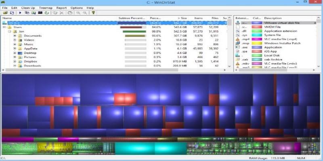
Task: Open Command Prompt here from the toolbar
Action: coord(40,13)
